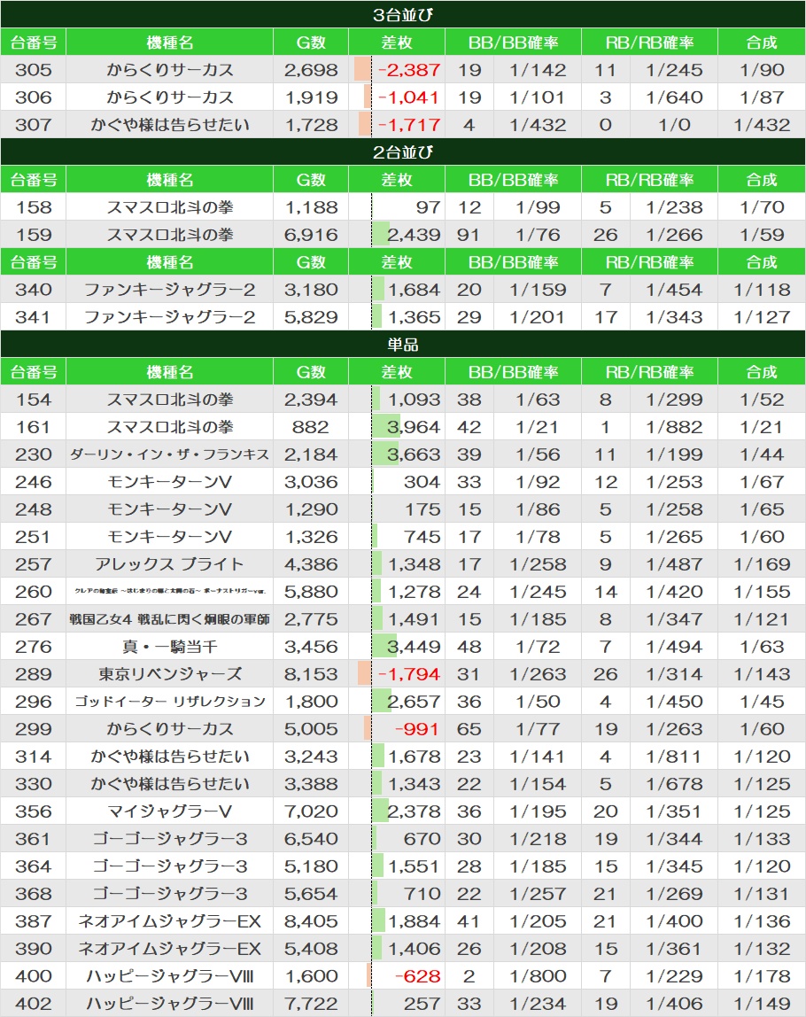The width and height of the screenshot is (806, 1017).
Task: Click the 8,405 game count value
Action: (311, 921)
